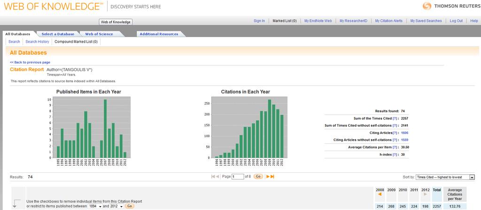Click the 268 citations cell
This screenshot has height=210, width=481.
[x=391, y=206]
